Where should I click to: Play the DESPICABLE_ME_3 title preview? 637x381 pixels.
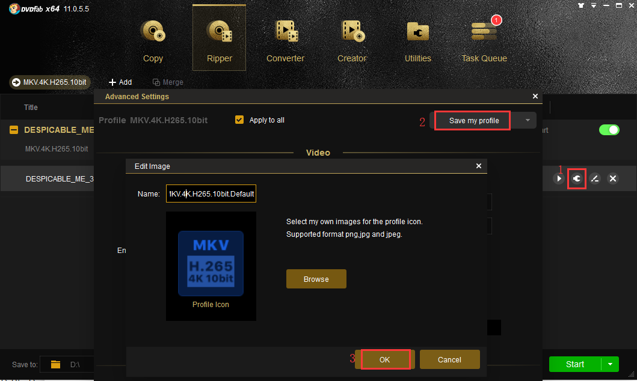point(559,178)
